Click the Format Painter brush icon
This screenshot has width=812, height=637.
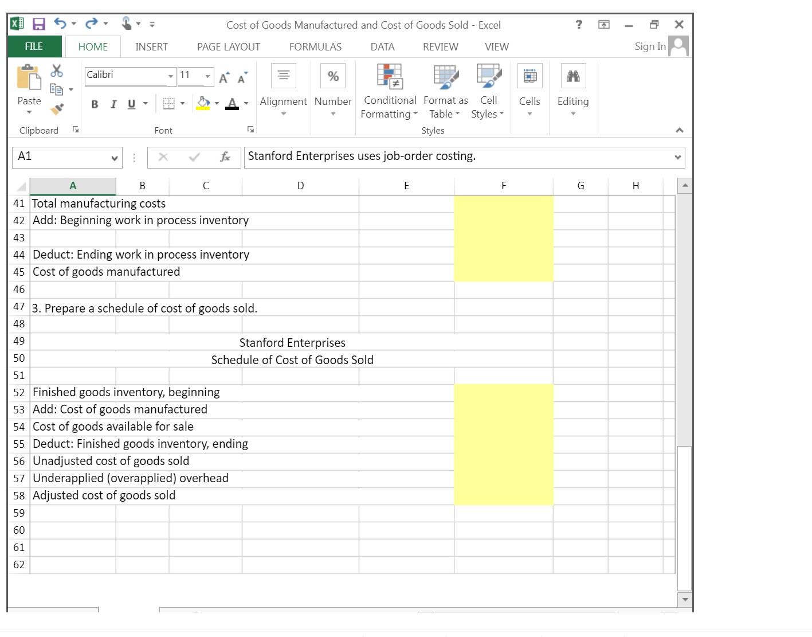[57, 108]
